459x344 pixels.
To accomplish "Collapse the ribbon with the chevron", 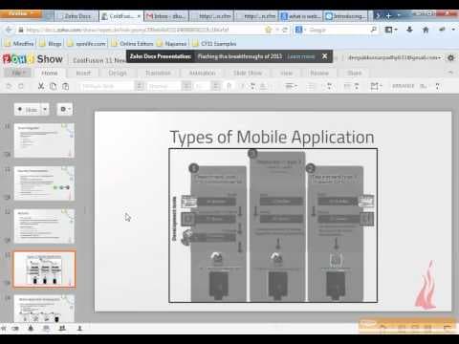I will coord(450,73).
